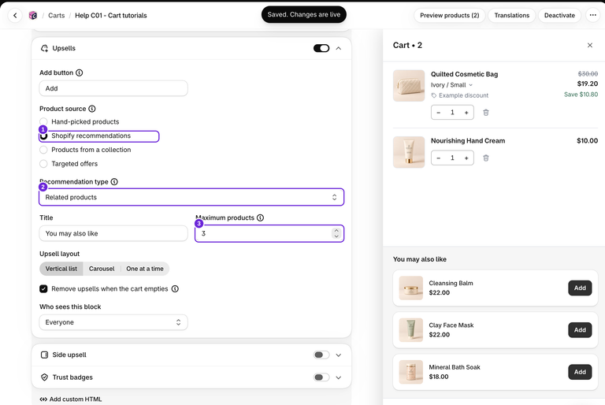Viewport: 605px width, 405px height.
Task: Click the Maximum products stepper arrows
Action: point(336,233)
